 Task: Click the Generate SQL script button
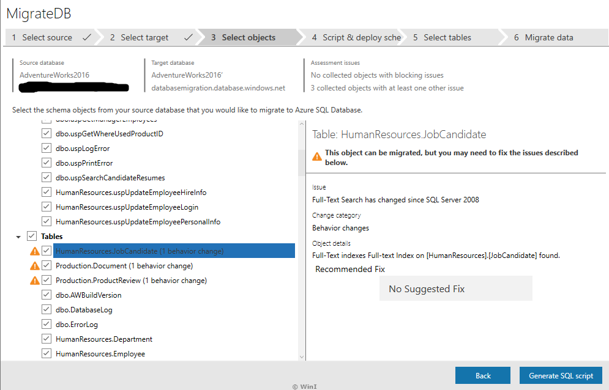point(561,375)
